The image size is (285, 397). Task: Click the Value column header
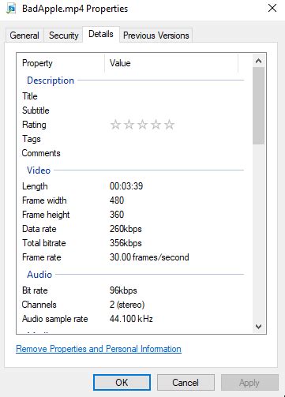(171, 63)
